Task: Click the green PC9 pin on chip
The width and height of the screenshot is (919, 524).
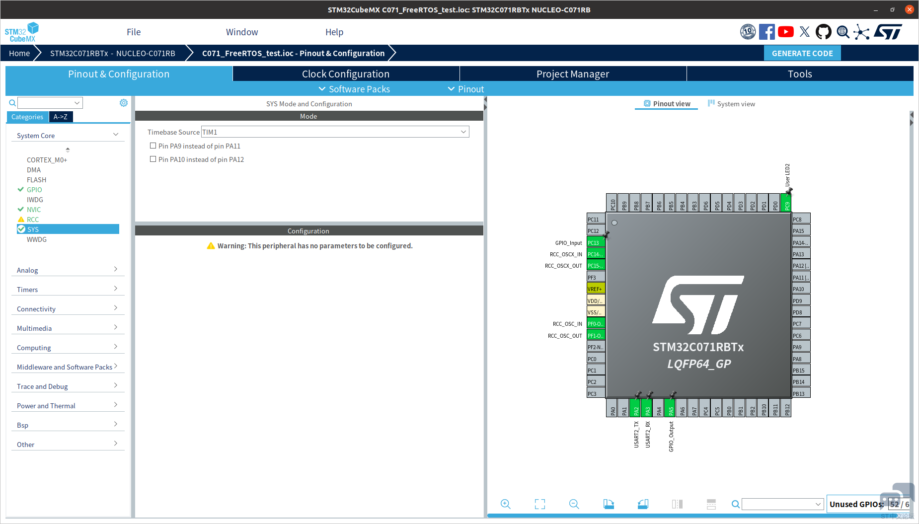Action: click(787, 203)
